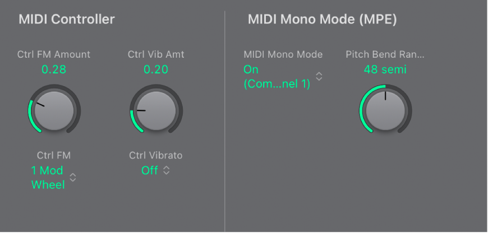This screenshot has height=233, width=488.
Task: Select the 0.28 Ctrl FM Amount value
Action: click(54, 69)
